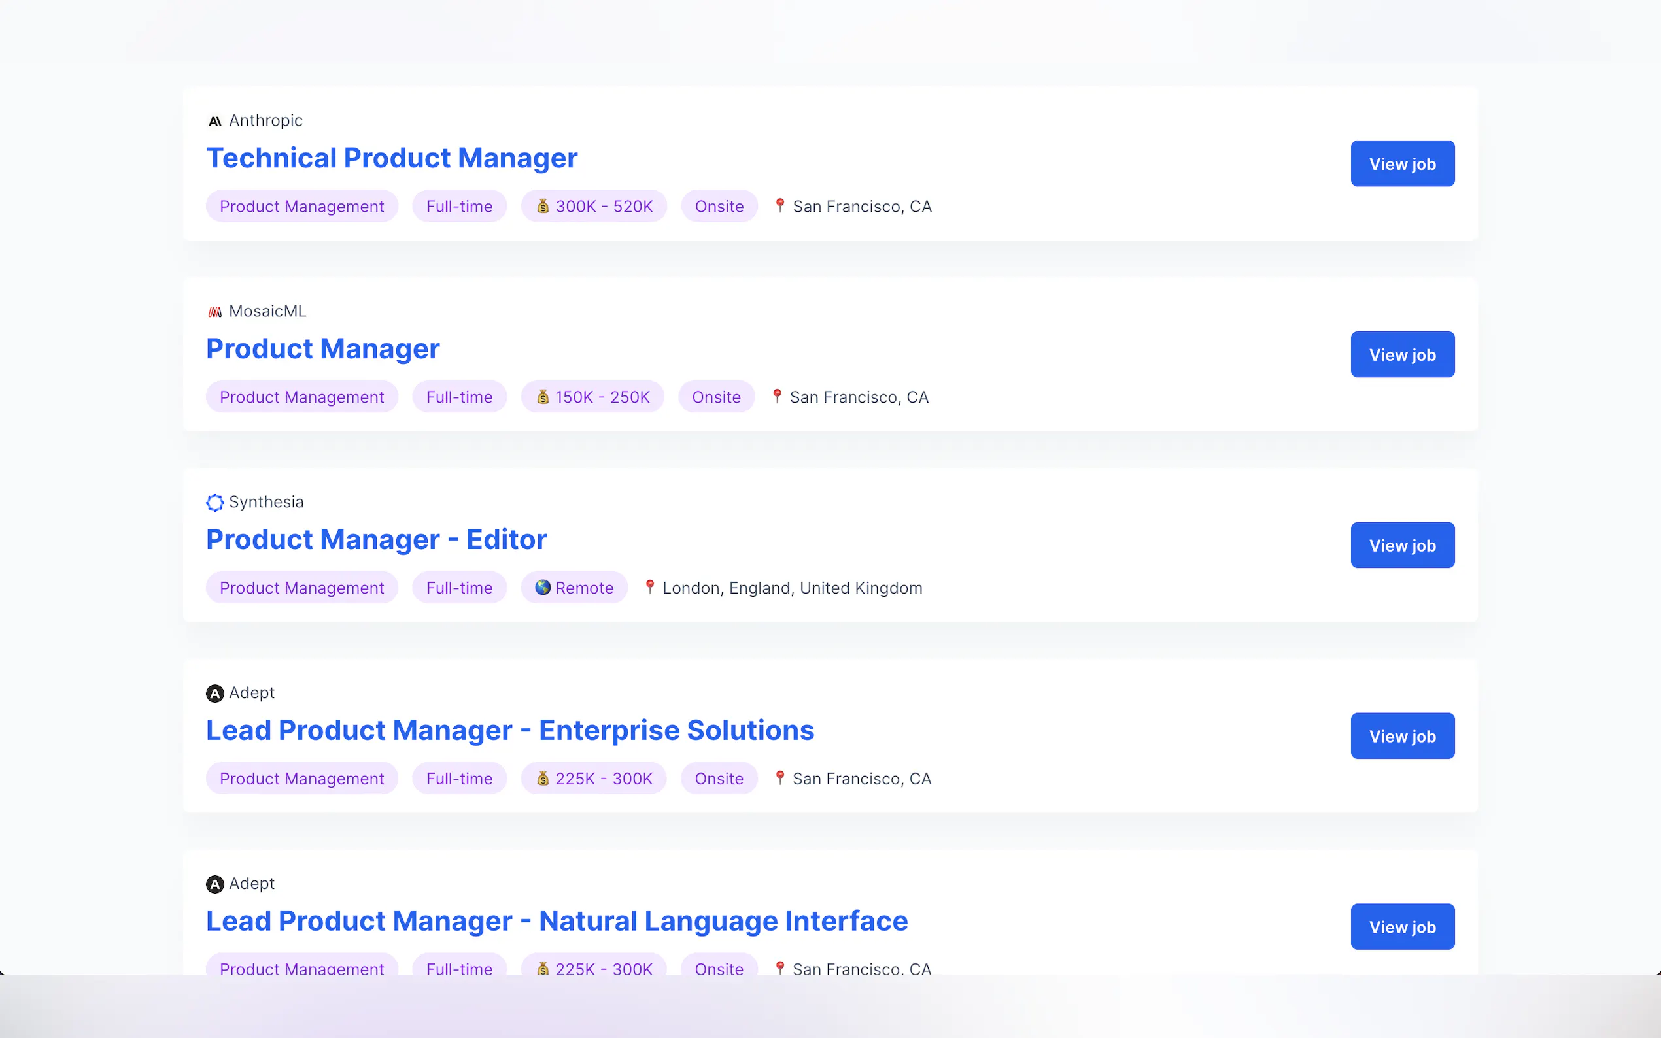The height and width of the screenshot is (1038, 1661).
Task: Select the Remote tag on the Synthesia posting
Action: pyautogui.click(x=574, y=587)
